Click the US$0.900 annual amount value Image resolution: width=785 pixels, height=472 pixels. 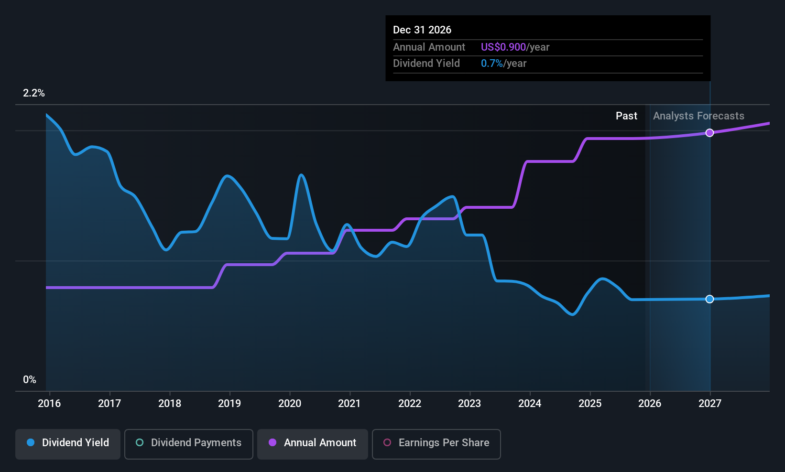point(503,47)
